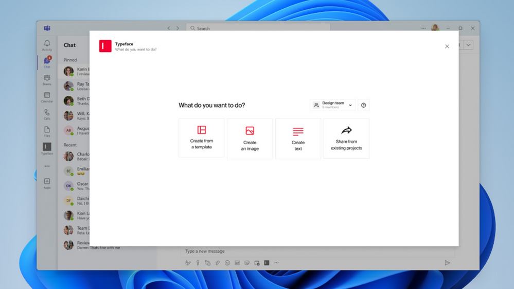The width and height of the screenshot is (514, 289).
Task: Set delivery options with the exclamation icon
Action: click(198, 263)
